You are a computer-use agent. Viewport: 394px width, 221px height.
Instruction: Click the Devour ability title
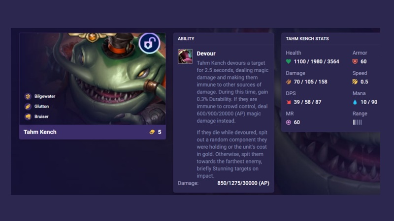point(206,54)
